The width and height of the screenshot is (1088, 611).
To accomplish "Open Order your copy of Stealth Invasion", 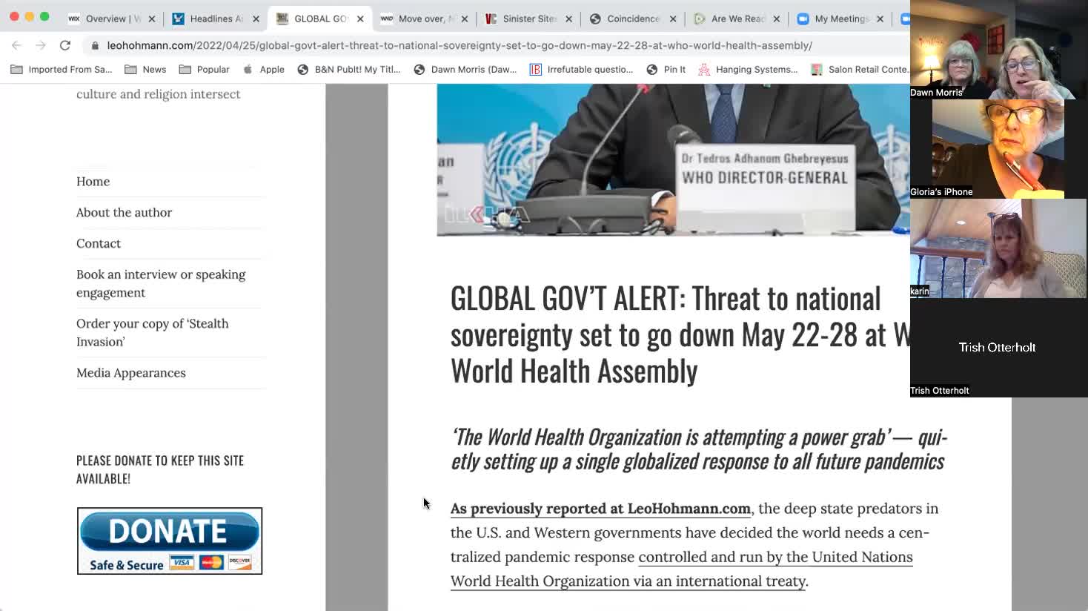I will coord(153,332).
